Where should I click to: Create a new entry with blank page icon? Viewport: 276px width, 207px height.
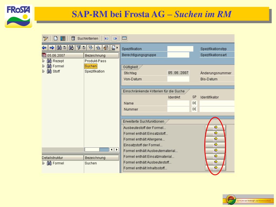[56, 38]
